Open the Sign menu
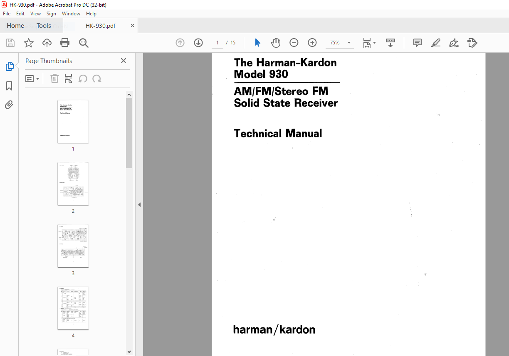Screen dimensions: 509x356 51,14
